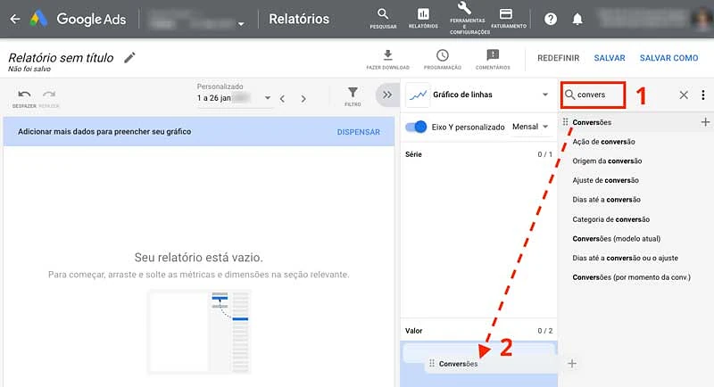Click REDEFINIR button
The height and width of the screenshot is (387, 714).
(559, 58)
